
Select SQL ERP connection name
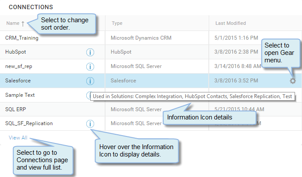pyautogui.click(x=16, y=109)
